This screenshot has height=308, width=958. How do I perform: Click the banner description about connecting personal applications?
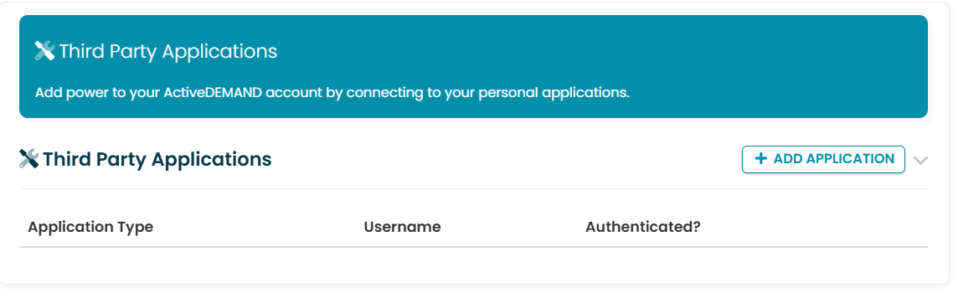click(332, 94)
